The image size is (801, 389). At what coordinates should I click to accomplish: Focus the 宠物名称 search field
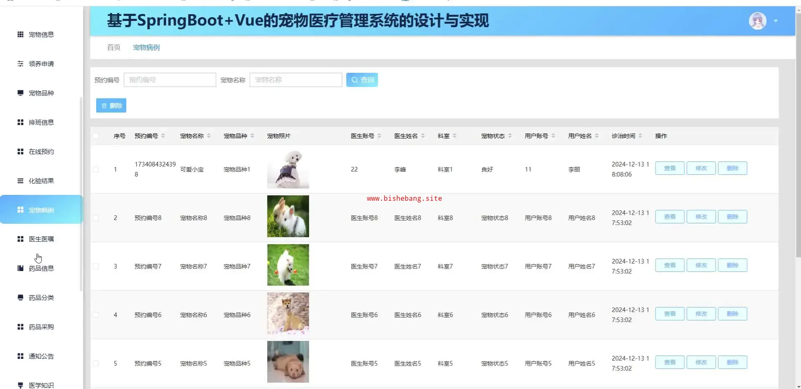pos(296,80)
